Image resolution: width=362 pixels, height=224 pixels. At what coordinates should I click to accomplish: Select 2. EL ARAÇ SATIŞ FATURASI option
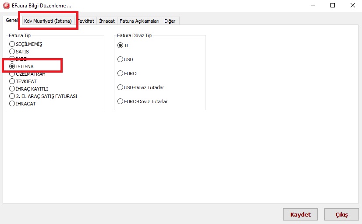(12, 96)
